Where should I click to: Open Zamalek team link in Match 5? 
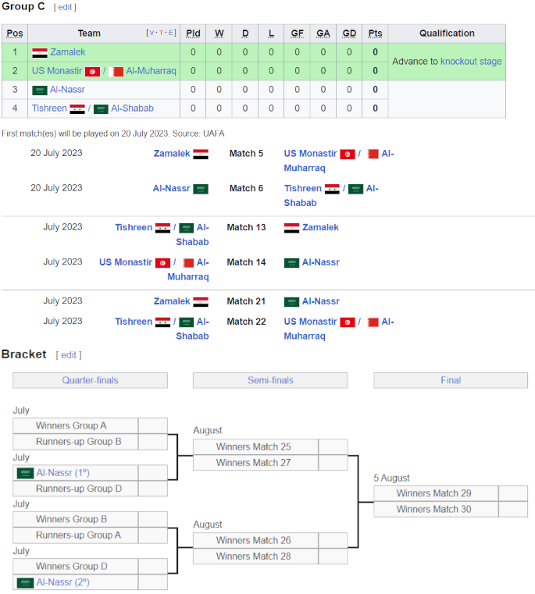pyautogui.click(x=172, y=154)
